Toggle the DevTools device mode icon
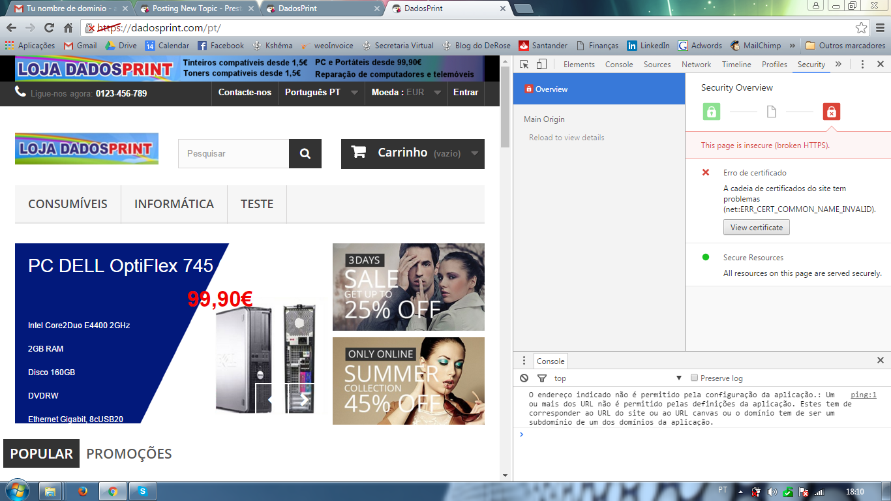Image resolution: width=891 pixels, height=501 pixels. (x=541, y=64)
